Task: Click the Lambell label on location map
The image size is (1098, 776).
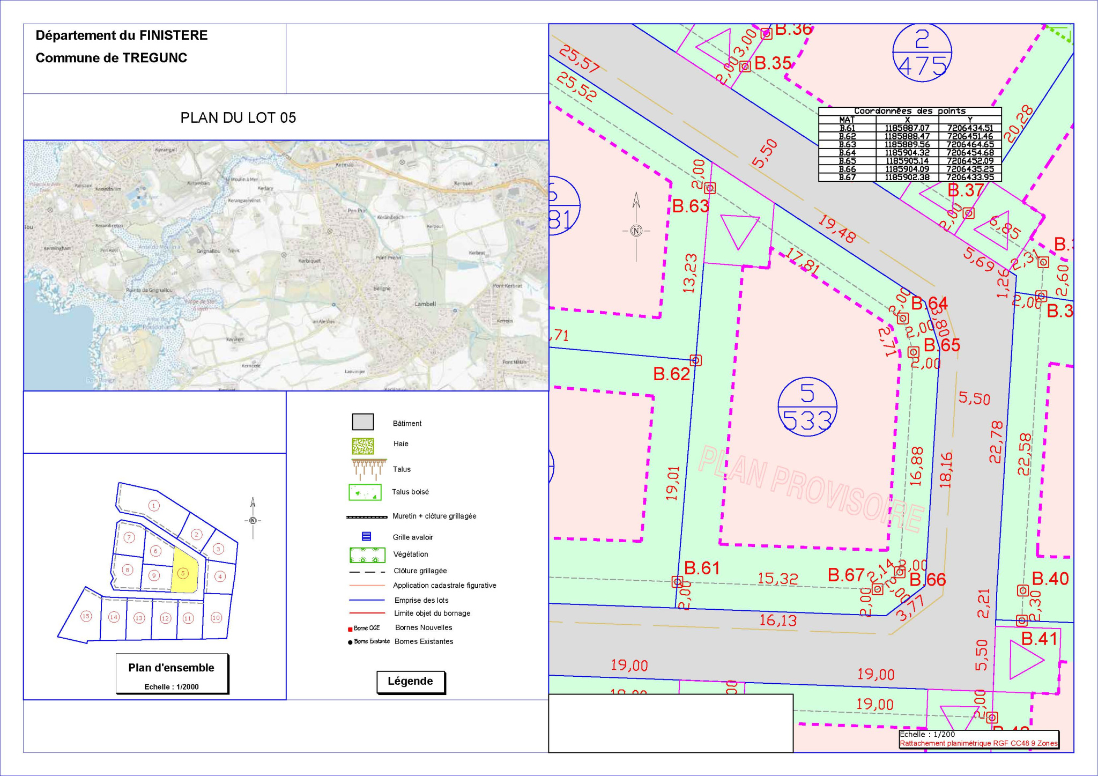Action: 425,304
